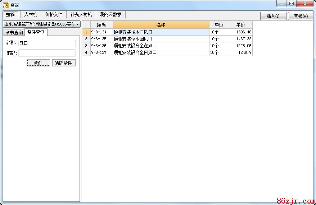Switch to the 人材机 tab

(31, 15)
